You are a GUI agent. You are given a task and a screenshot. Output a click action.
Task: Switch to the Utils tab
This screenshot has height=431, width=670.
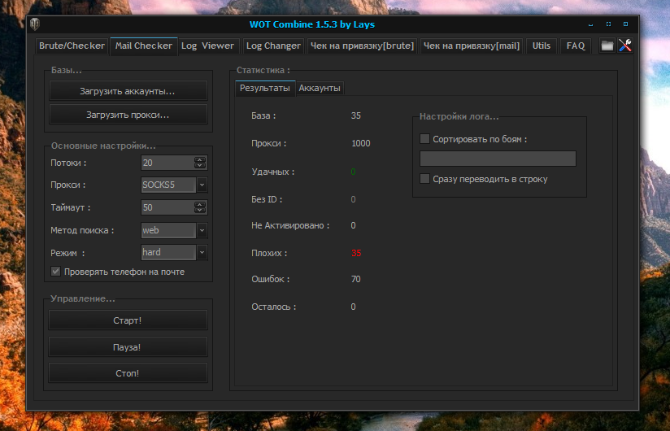pyautogui.click(x=542, y=46)
